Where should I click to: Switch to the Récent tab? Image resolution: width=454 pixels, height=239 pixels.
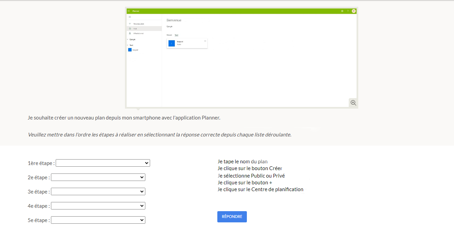pos(169,35)
